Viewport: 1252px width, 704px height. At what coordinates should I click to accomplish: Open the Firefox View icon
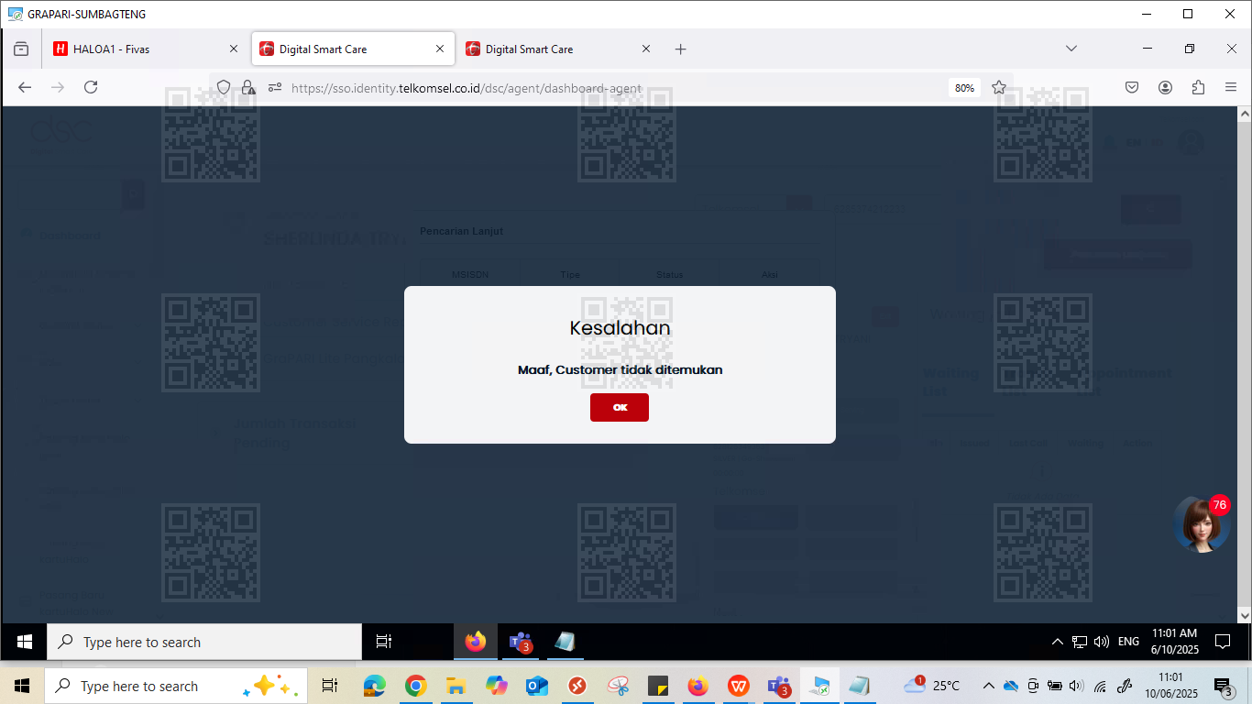pos(21,49)
